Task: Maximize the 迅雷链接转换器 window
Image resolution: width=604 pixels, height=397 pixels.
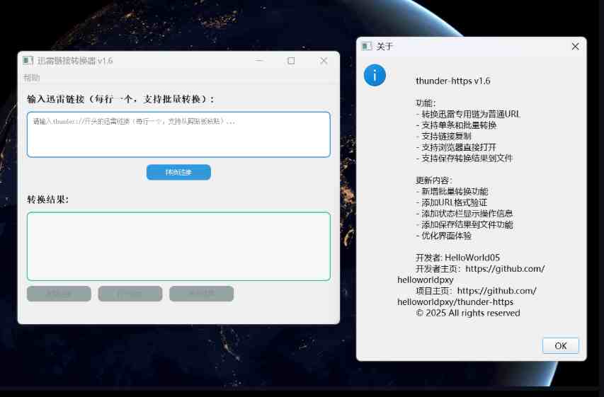Action: point(291,61)
